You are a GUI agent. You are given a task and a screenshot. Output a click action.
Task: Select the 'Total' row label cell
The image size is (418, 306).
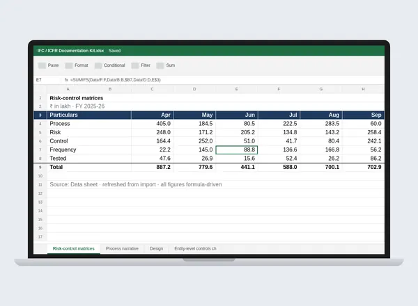tap(89, 167)
